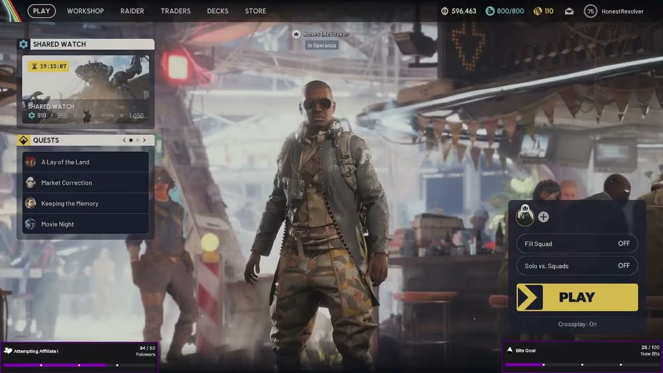Click the squad leader avatar above Fill Squad
663x373 pixels.
(x=525, y=216)
